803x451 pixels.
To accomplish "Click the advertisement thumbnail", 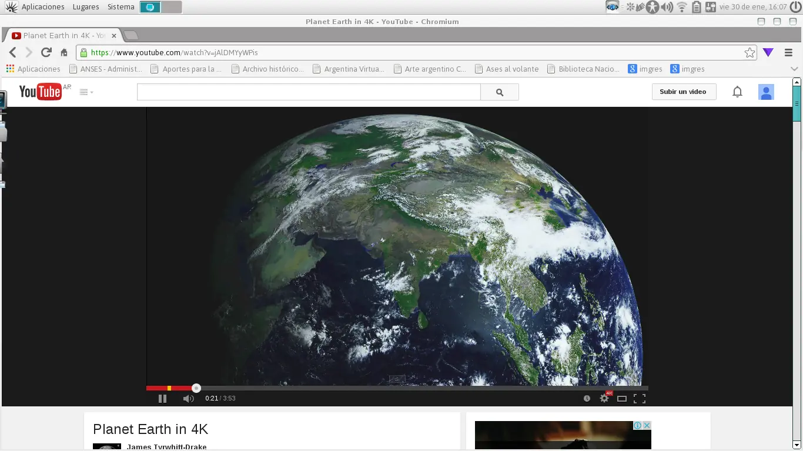I will (563, 436).
